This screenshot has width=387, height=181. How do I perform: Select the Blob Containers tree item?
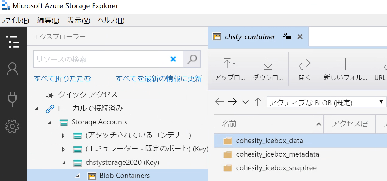[125, 176]
